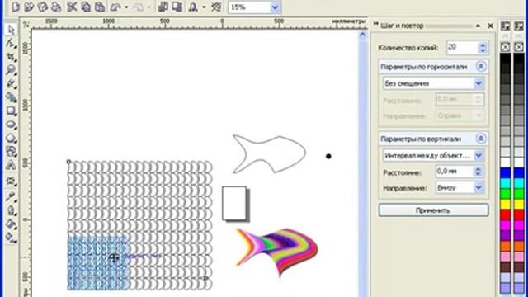Viewport: 528px width, 297px height.
Task: Decrease the number of copies with down arrow
Action: pyautogui.click(x=483, y=50)
